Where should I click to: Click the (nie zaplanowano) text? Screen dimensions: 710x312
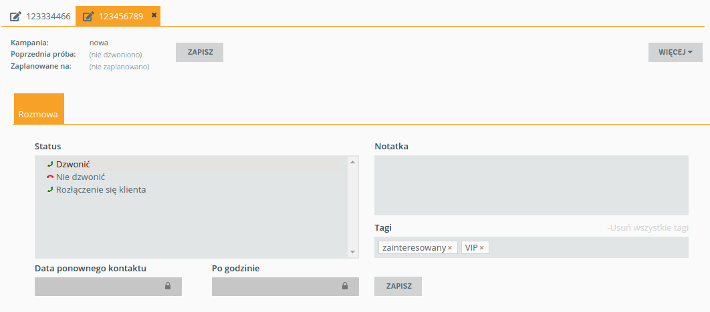click(x=119, y=67)
